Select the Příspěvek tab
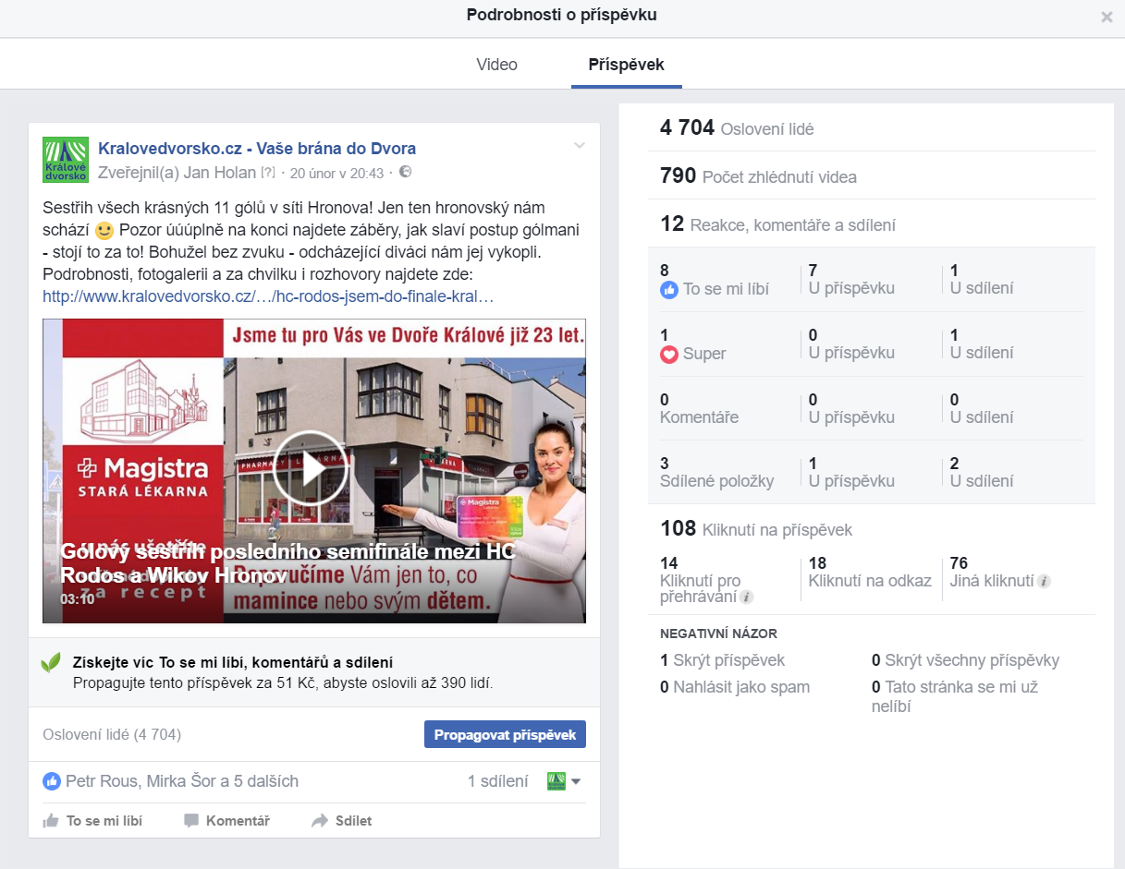 click(x=626, y=65)
